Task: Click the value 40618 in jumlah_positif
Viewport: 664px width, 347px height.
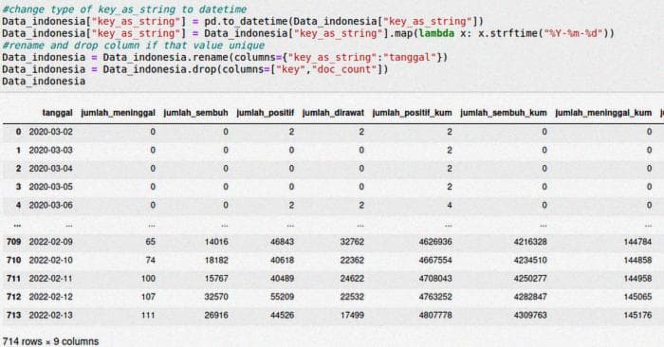Action: pos(283,260)
